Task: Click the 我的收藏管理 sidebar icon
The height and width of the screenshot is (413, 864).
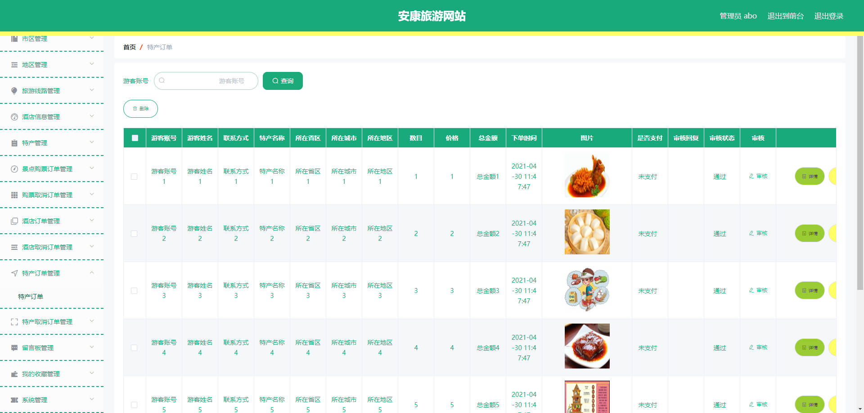Action: click(14, 374)
